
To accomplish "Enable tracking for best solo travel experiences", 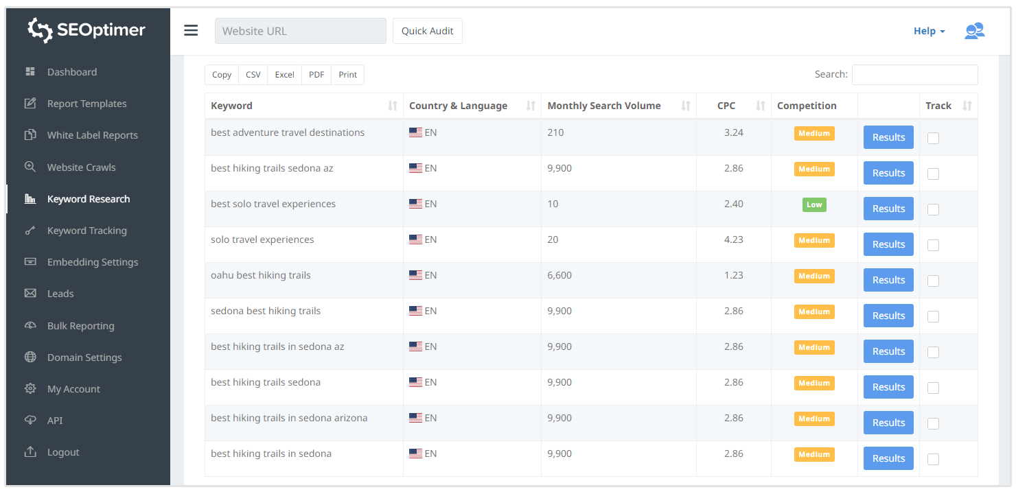I will point(933,209).
